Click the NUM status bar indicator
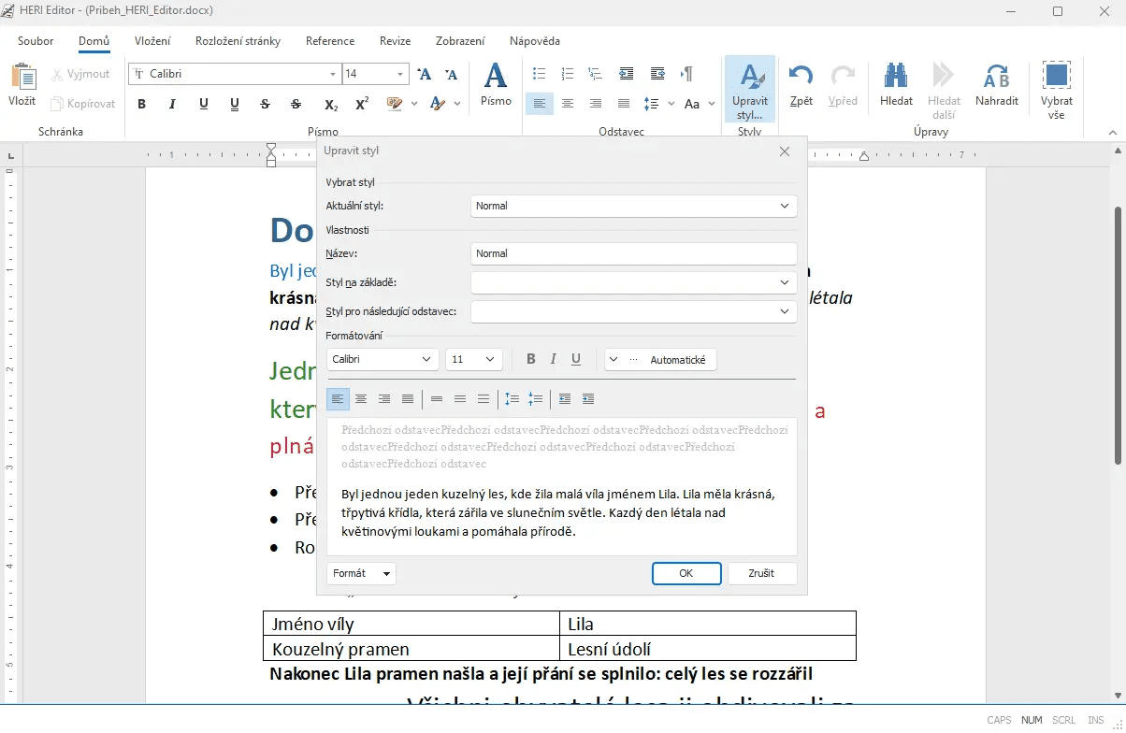Image resolution: width=1126 pixels, height=733 pixels. pyautogui.click(x=1032, y=720)
